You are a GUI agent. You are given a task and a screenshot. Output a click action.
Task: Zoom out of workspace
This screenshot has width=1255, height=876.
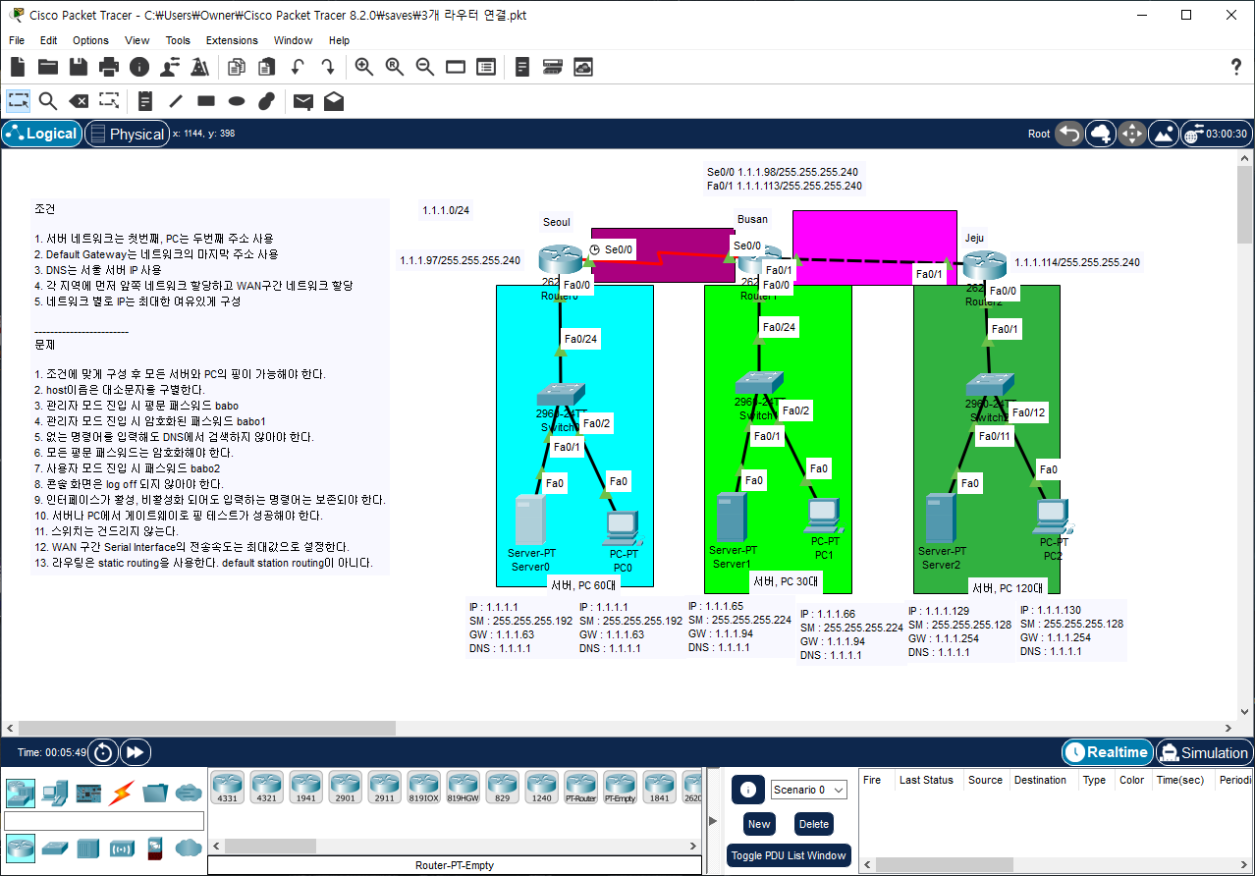point(425,67)
